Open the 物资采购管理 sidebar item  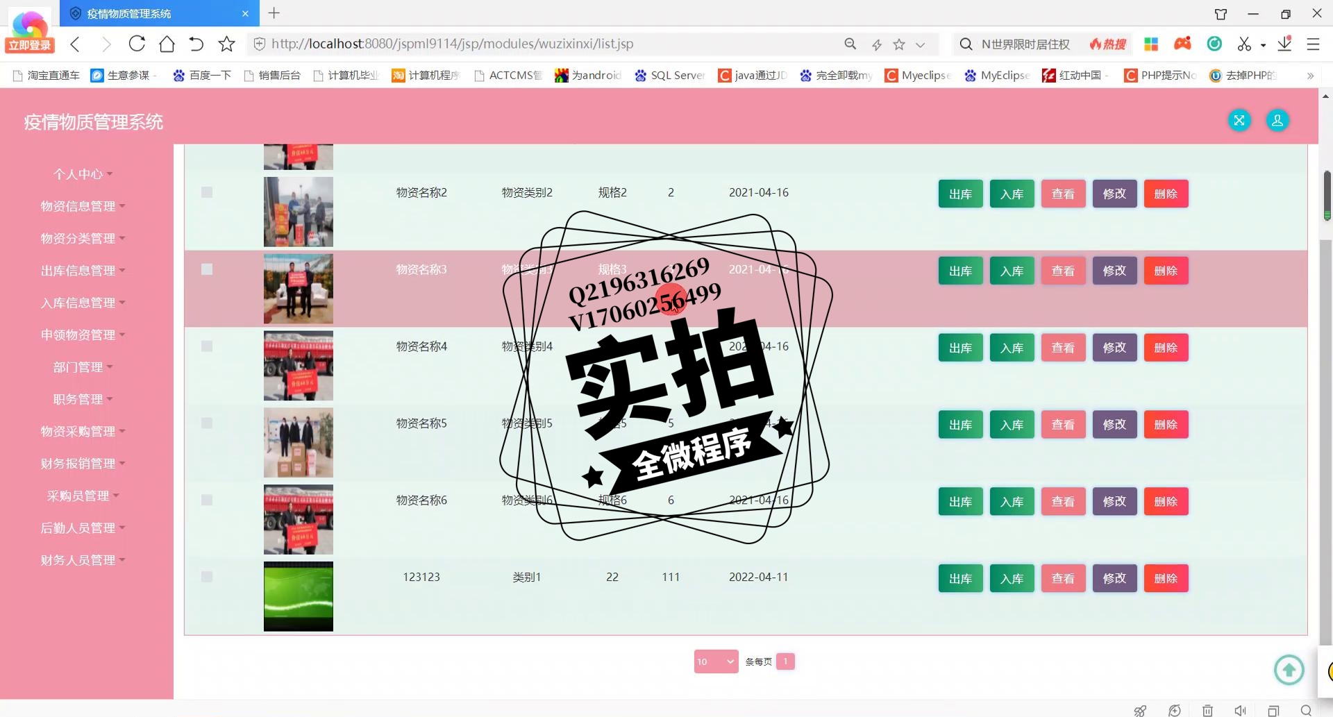(83, 431)
